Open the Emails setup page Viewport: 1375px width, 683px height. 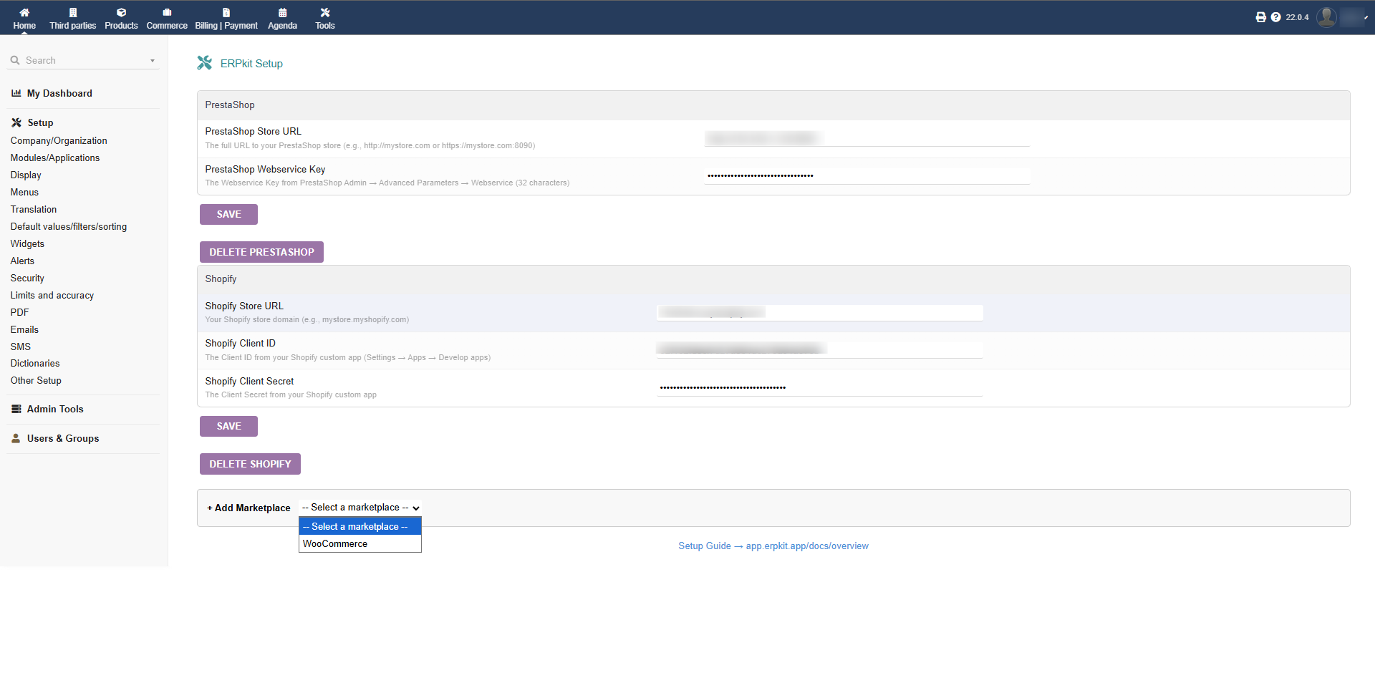pyautogui.click(x=24, y=329)
